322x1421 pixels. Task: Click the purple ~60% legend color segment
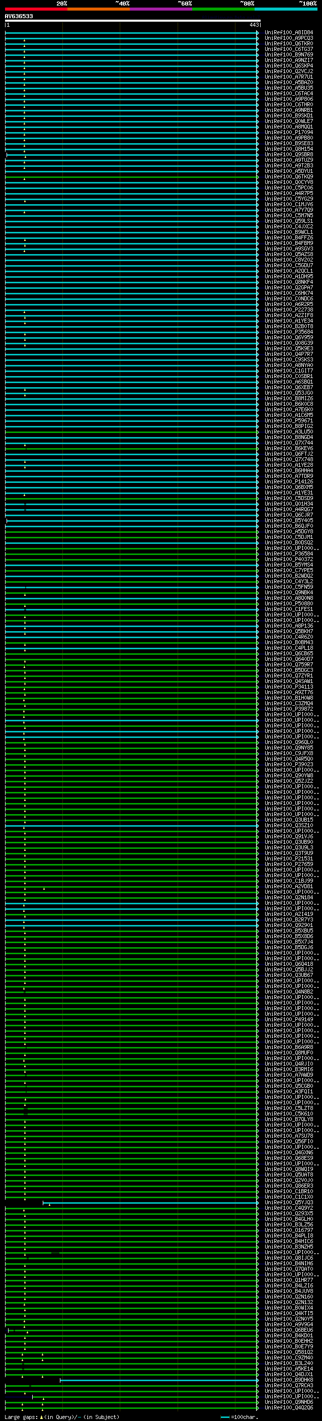click(160, 9)
